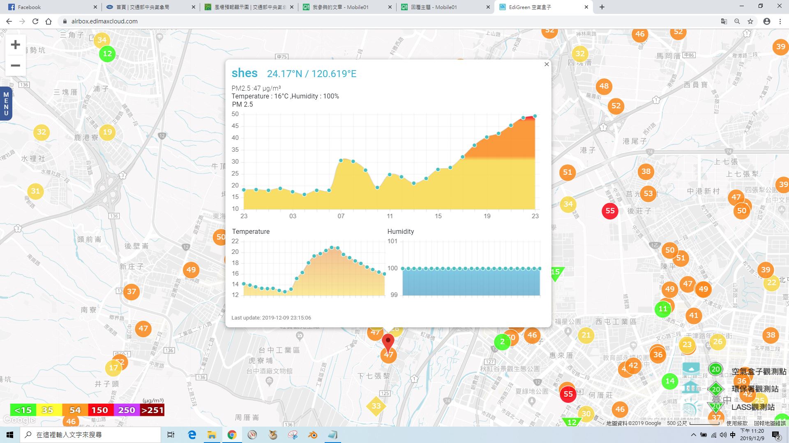
Task: Select the green 2 marker near 惠來厝
Action: click(502, 342)
